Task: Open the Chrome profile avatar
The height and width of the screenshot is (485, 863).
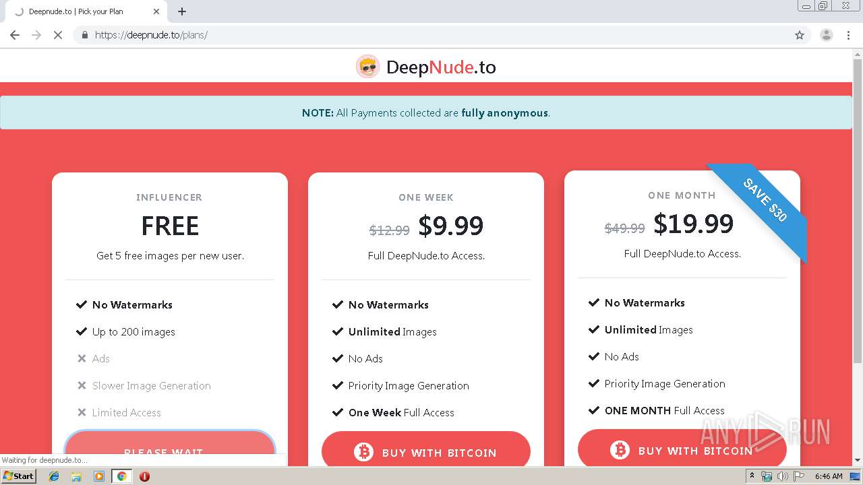Action: [826, 35]
